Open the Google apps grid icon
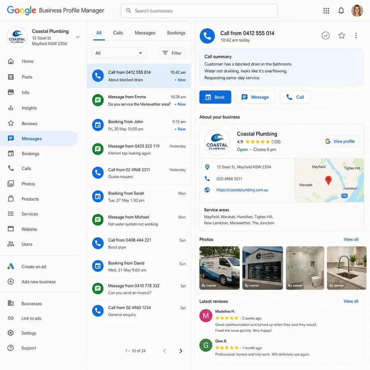370x370 pixels. point(326,11)
